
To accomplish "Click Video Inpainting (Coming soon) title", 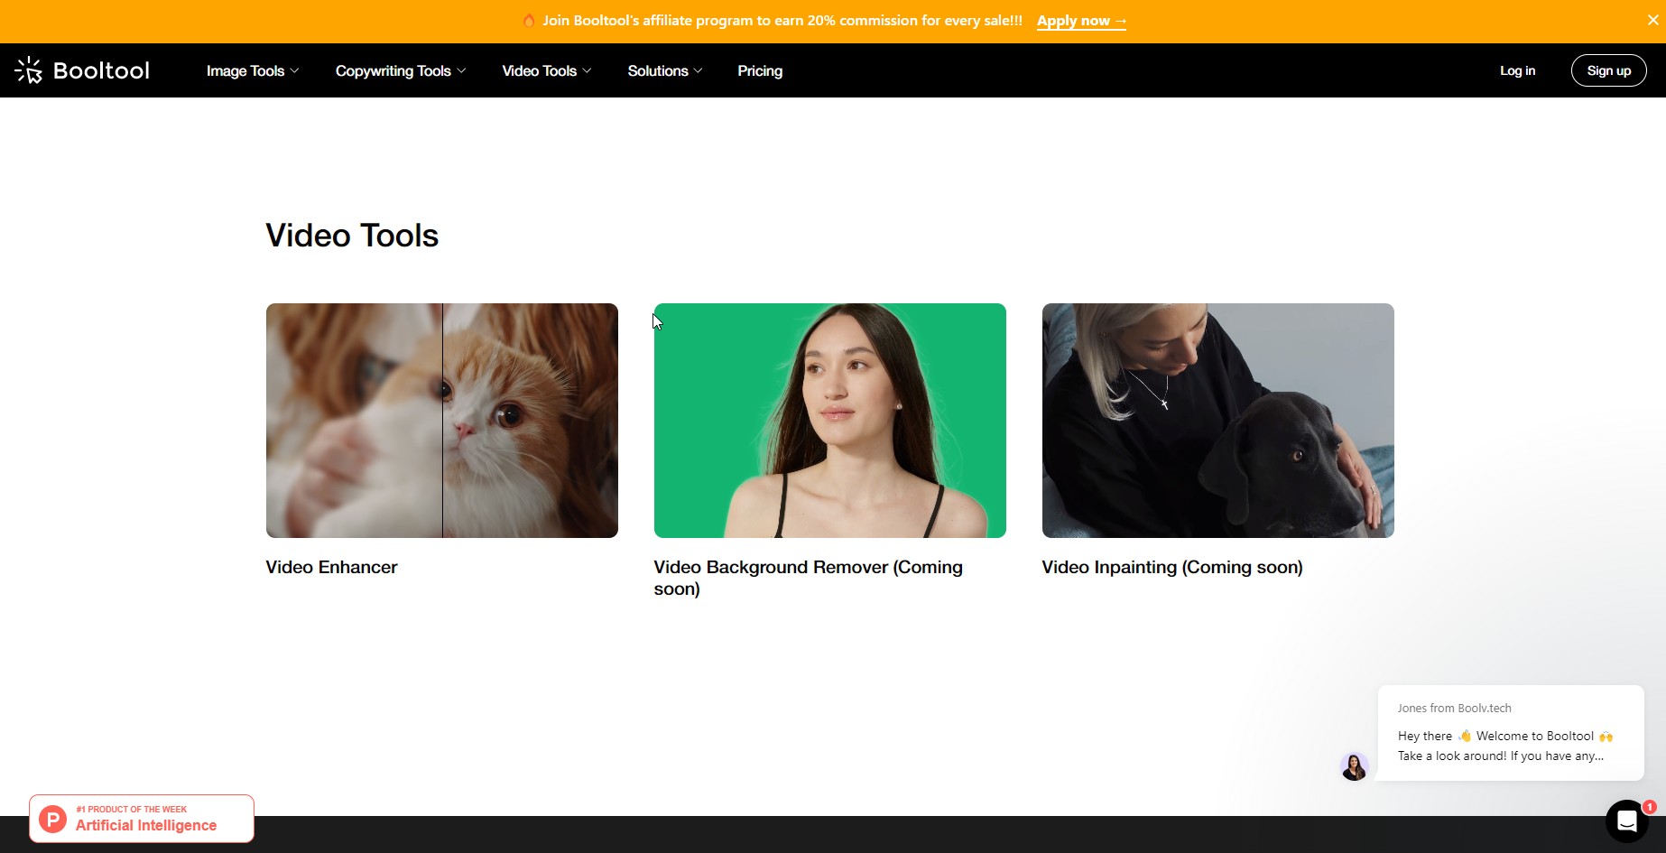I will 1172,567.
